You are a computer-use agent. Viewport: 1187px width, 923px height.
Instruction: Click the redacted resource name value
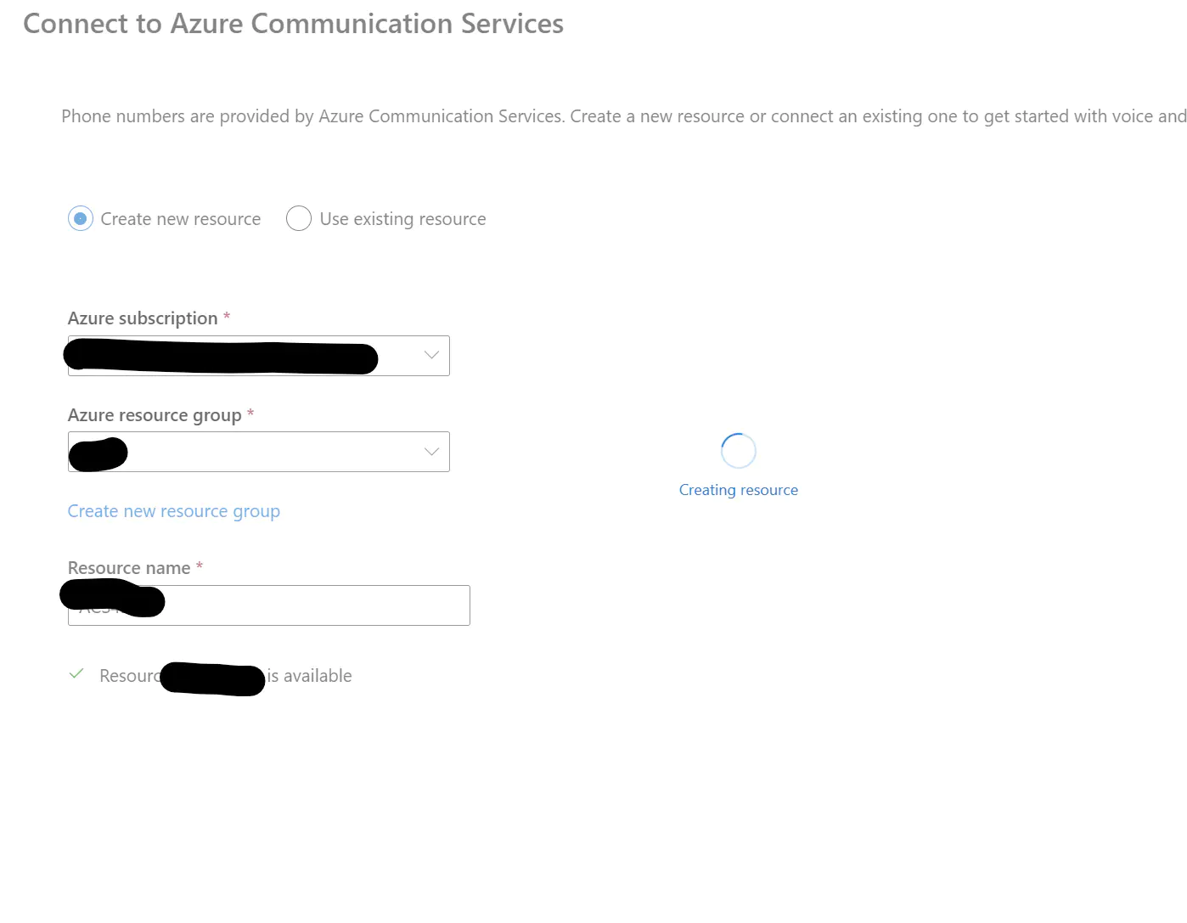click(x=113, y=598)
